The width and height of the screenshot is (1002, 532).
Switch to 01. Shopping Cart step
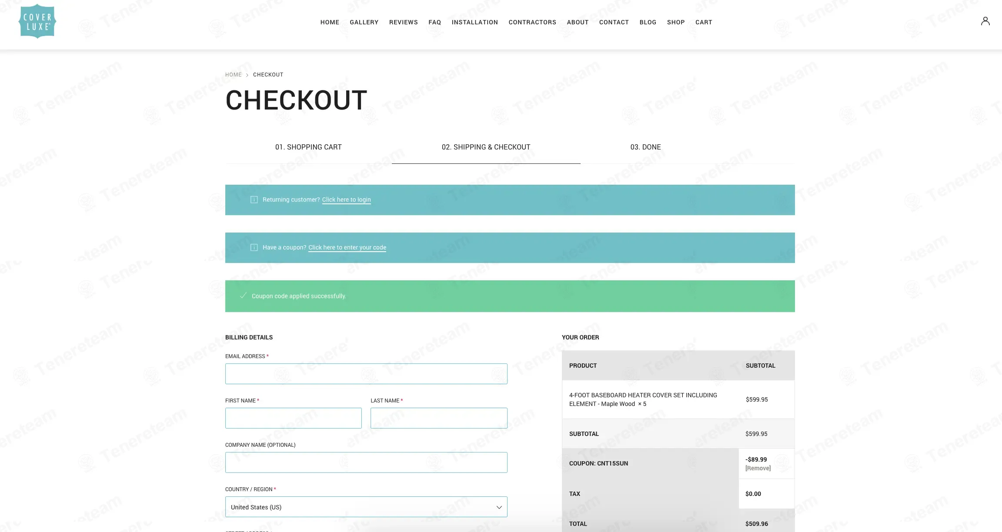coord(308,147)
